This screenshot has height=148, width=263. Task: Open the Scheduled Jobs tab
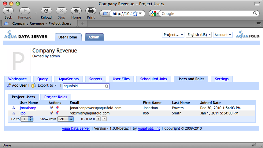point(154,79)
